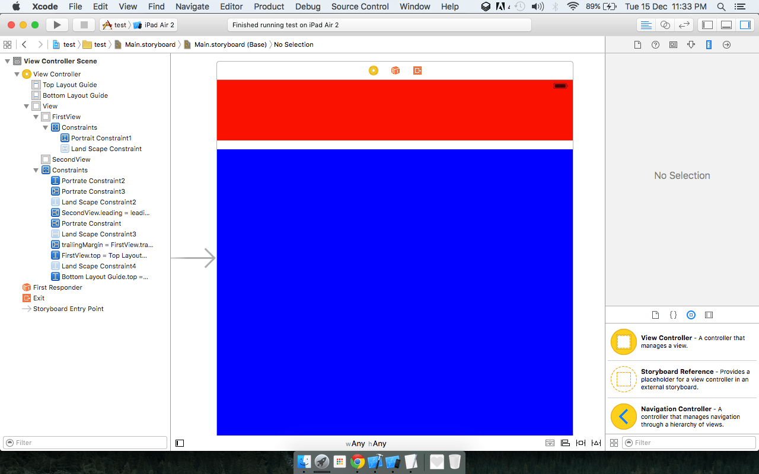Open the File menu
This screenshot has width=759, height=474.
pyautogui.click(x=75, y=7)
